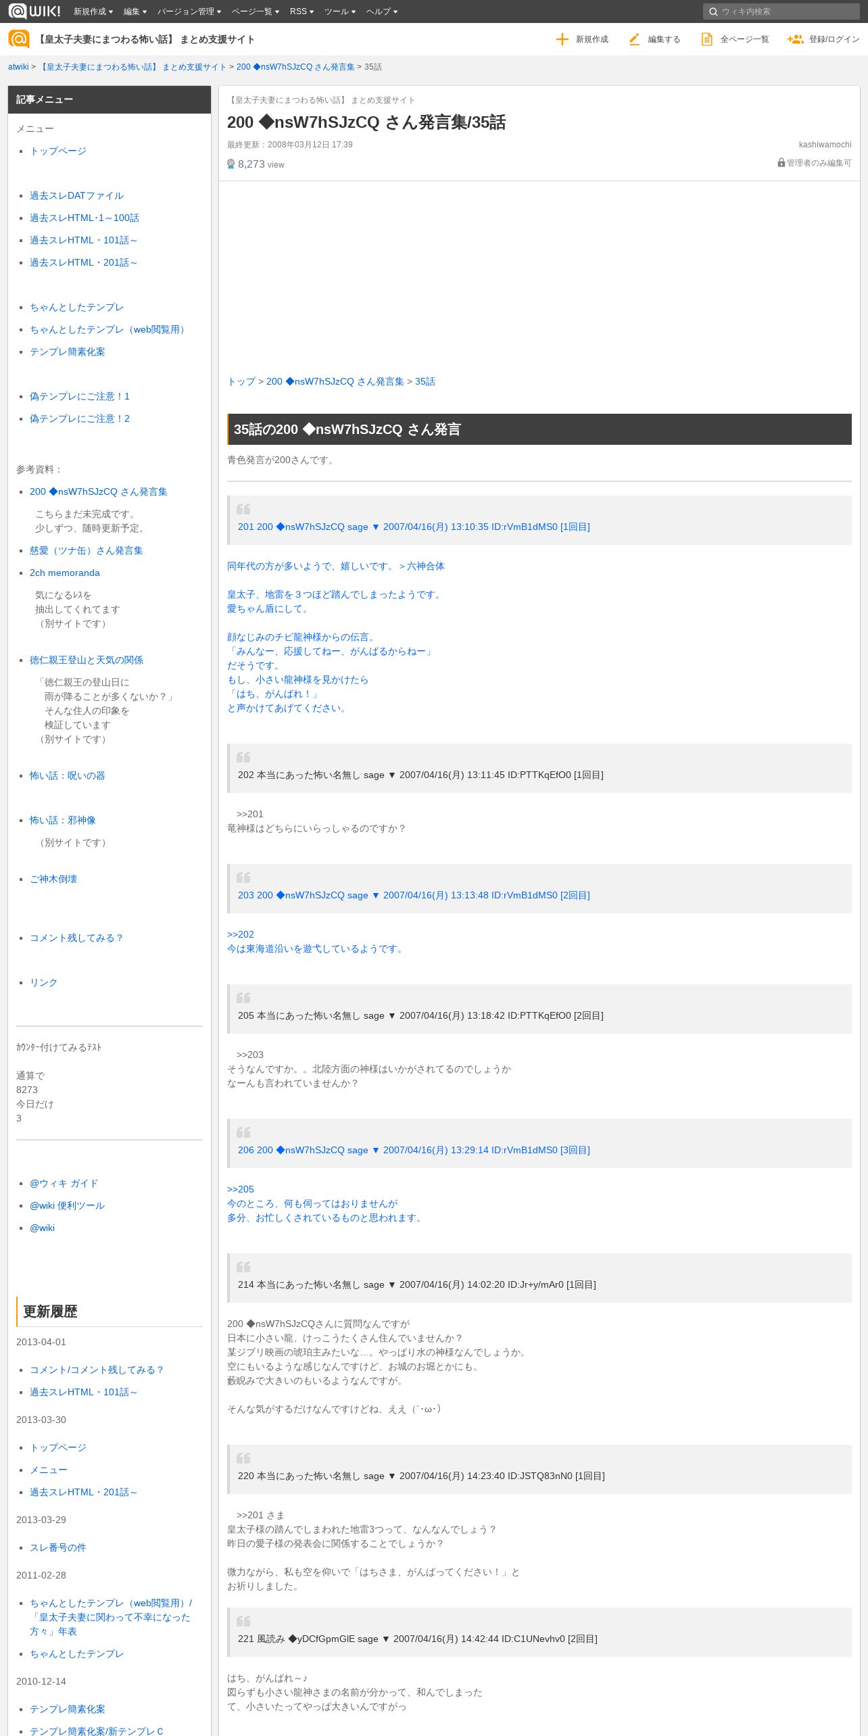
Task: Click the 35話 link in the content breadcrumb
Action: point(425,381)
